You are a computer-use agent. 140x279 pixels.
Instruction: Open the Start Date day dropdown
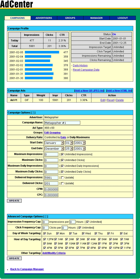69,143
